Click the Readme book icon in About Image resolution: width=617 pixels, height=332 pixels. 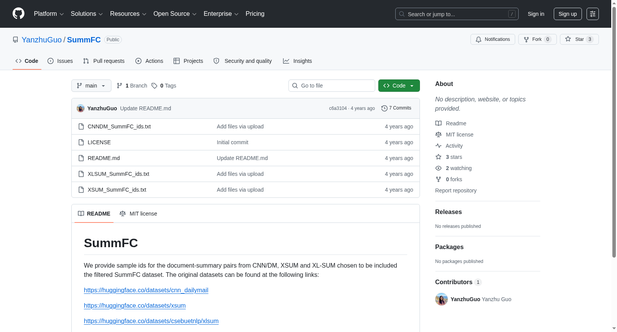pos(438,123)
